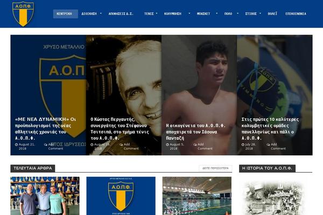323x215 pixels.
Task: Click the ΔΕΙΤΕ ΠΕΡΙΣΣΟΤΕΡΑ button
Action: 215,168
